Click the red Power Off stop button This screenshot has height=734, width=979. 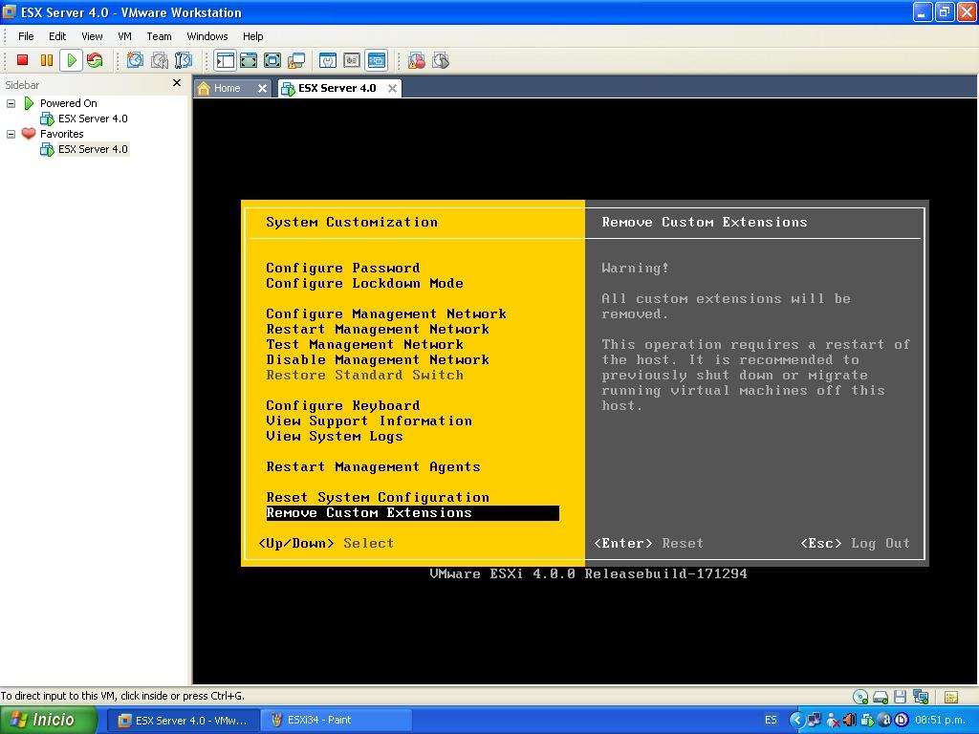click(23, 60)
